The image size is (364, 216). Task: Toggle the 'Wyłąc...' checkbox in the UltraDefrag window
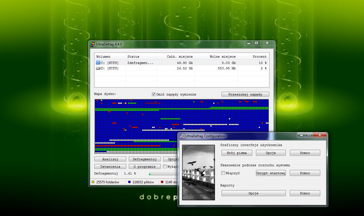(x=165, y=167)
